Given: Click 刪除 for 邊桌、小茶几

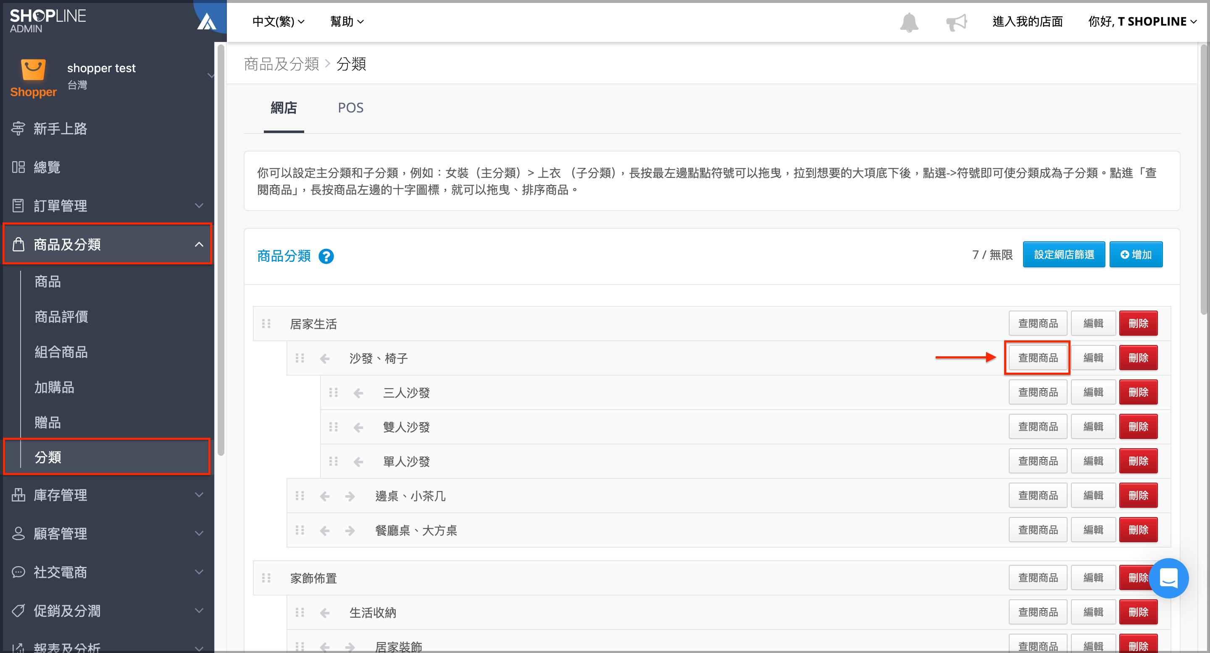Looking at the screenshot, I should [x=1138, y=495].
